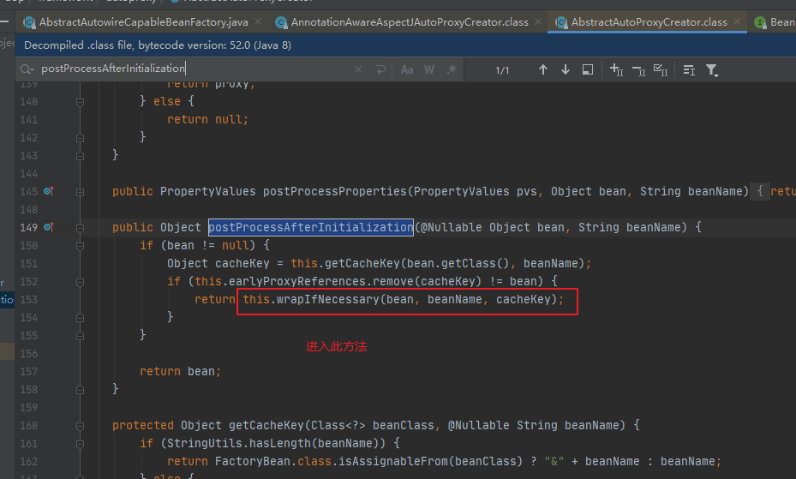Toggle search in selection only icon

(x=689, y=69)
